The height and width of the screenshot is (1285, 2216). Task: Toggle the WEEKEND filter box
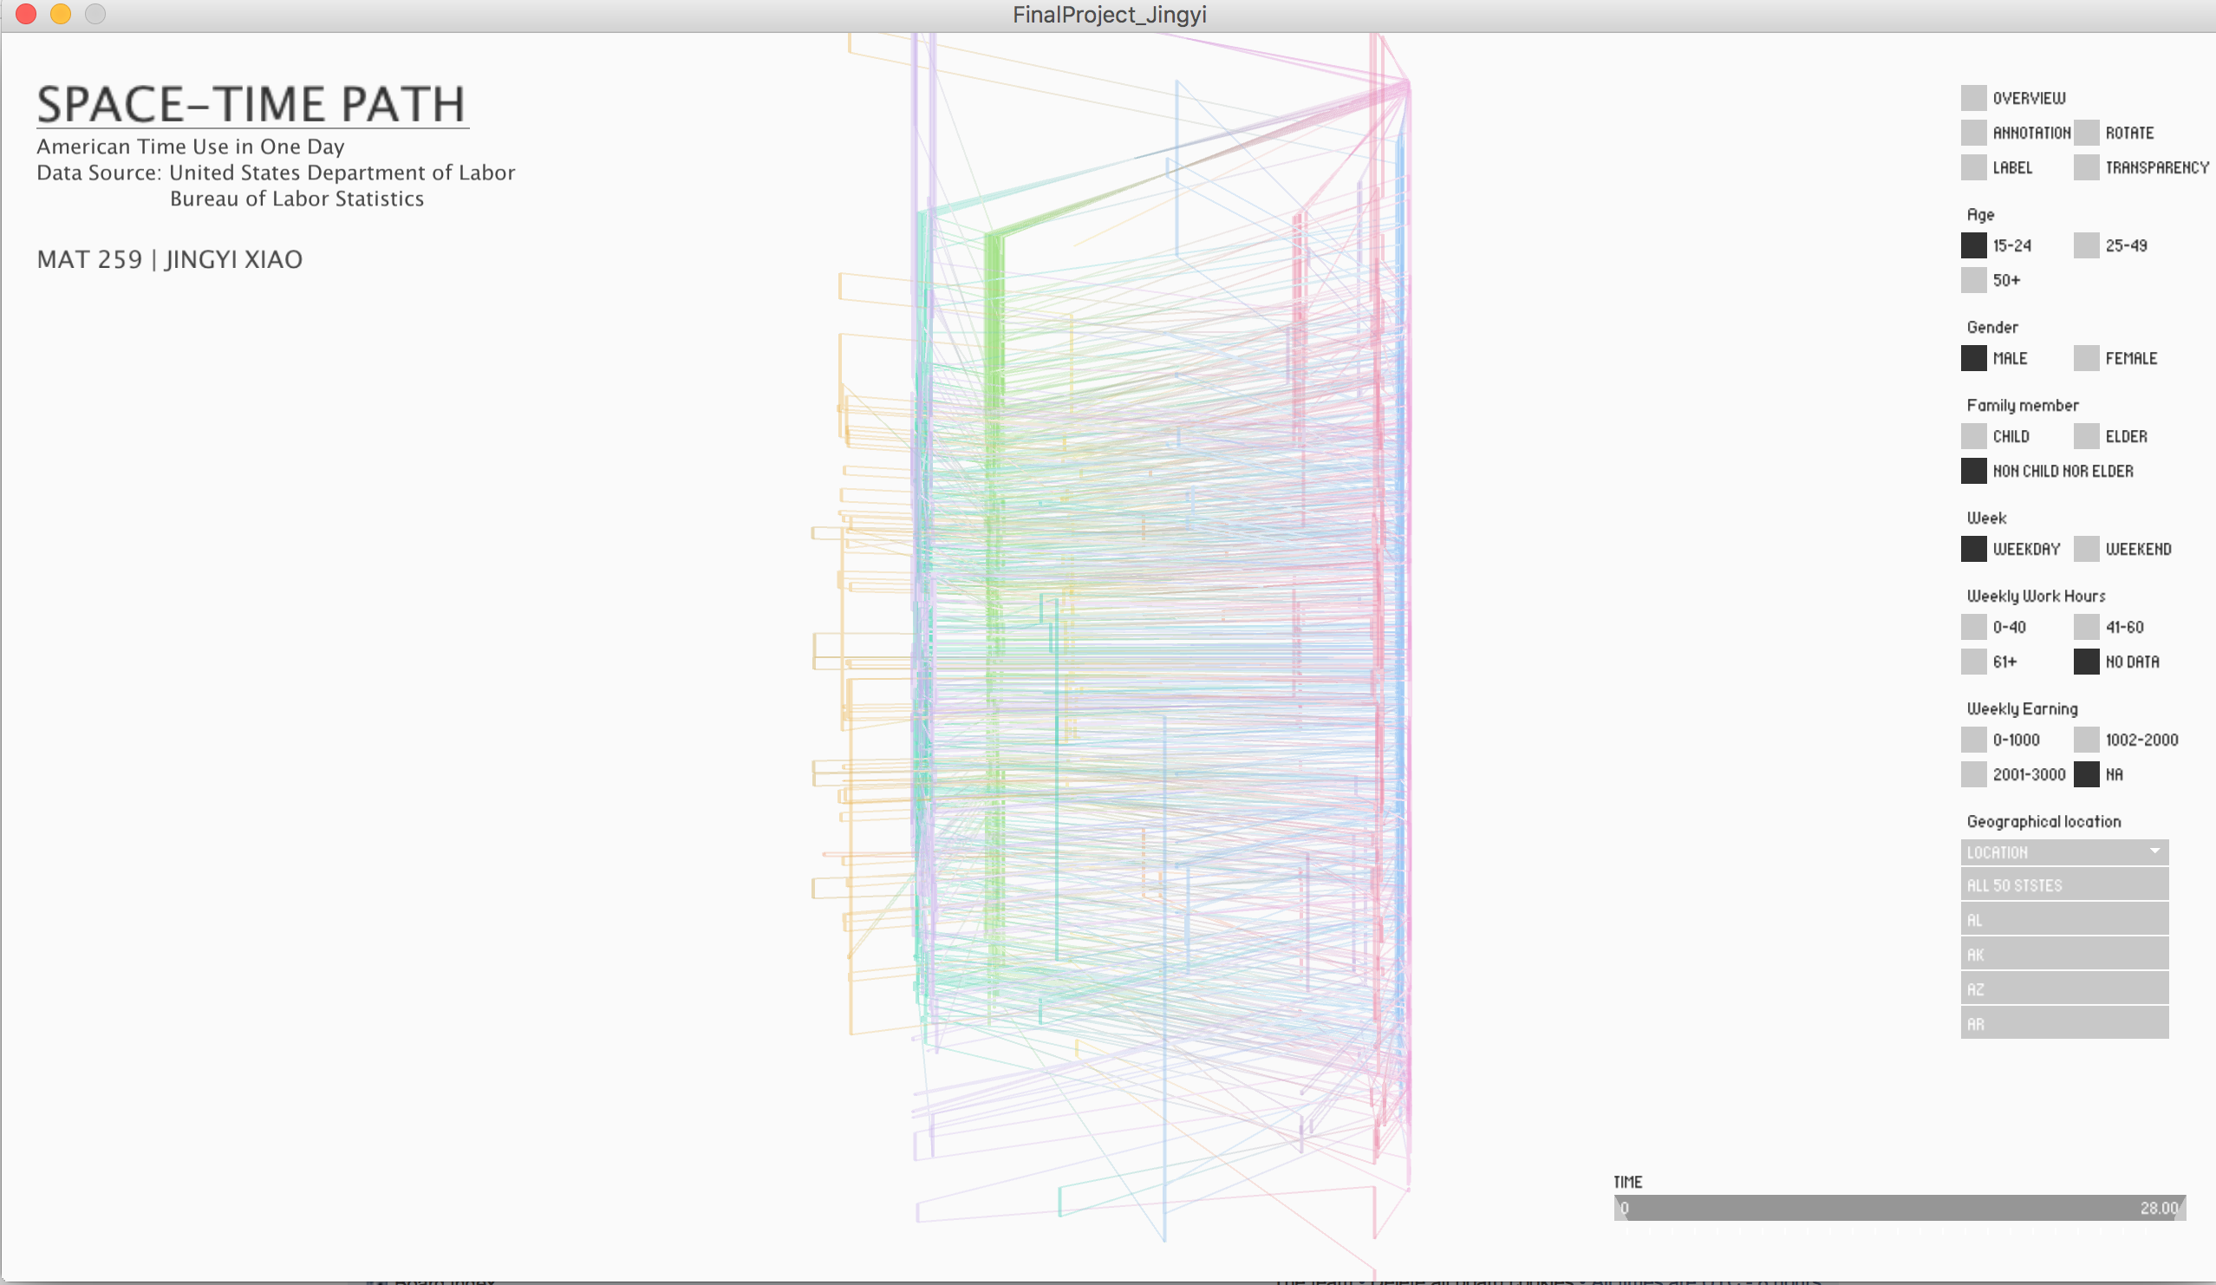[x=2086, y=549]
